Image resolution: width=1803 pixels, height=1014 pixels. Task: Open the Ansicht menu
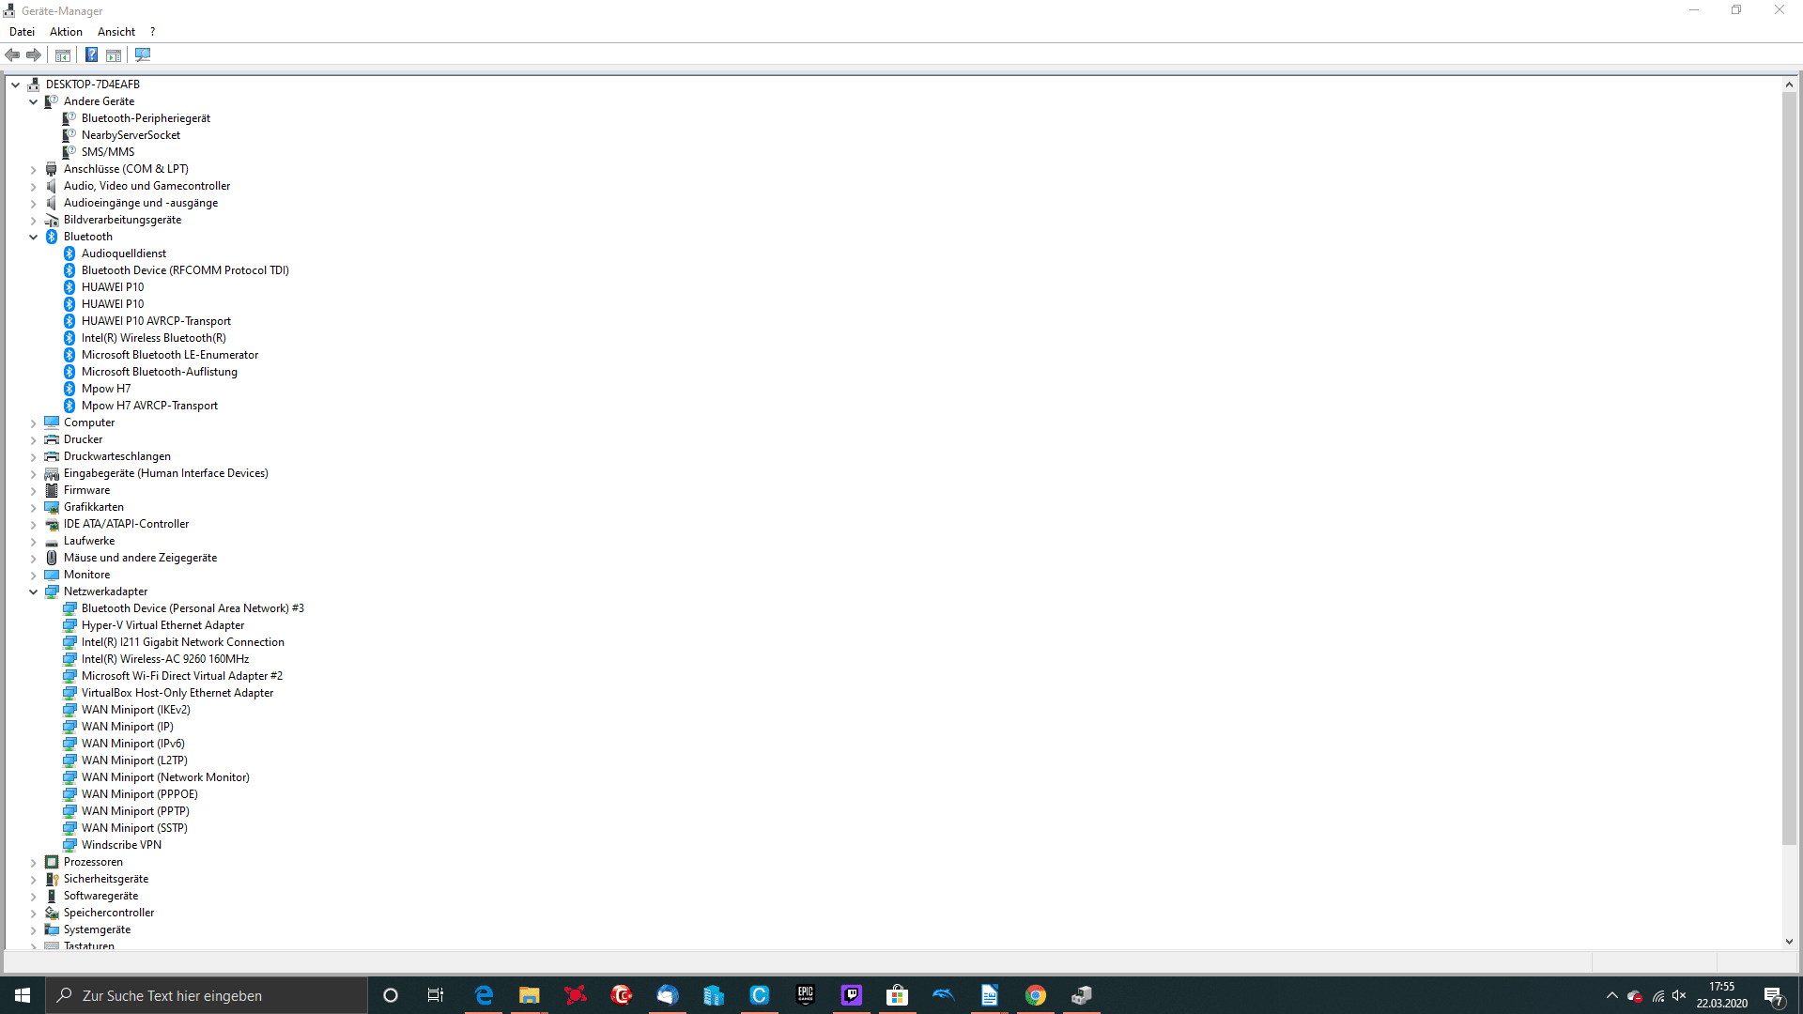[x=116, y=32]
